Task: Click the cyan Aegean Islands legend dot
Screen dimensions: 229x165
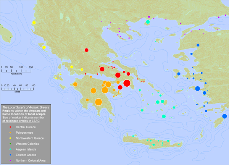Action: [10, 149]
